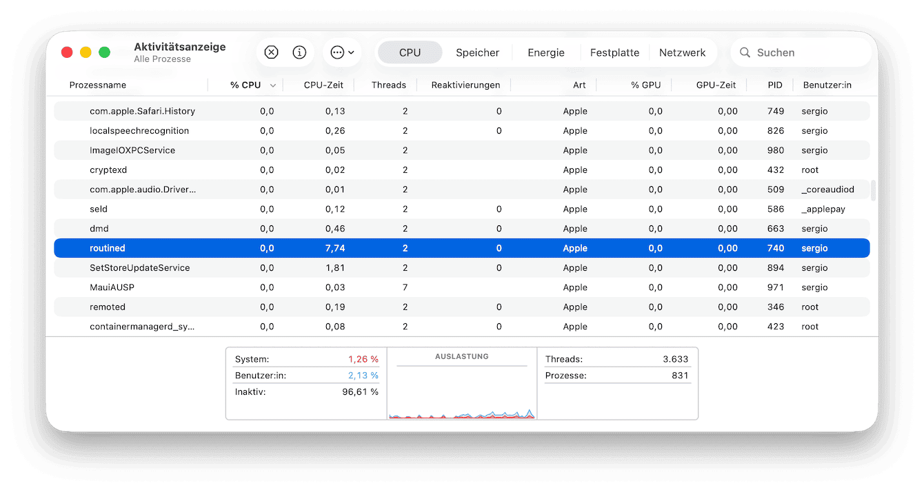Screen dimensions: 924x492
Task: Switch to the Speicher tab
Action: click(x=477, y=52)
